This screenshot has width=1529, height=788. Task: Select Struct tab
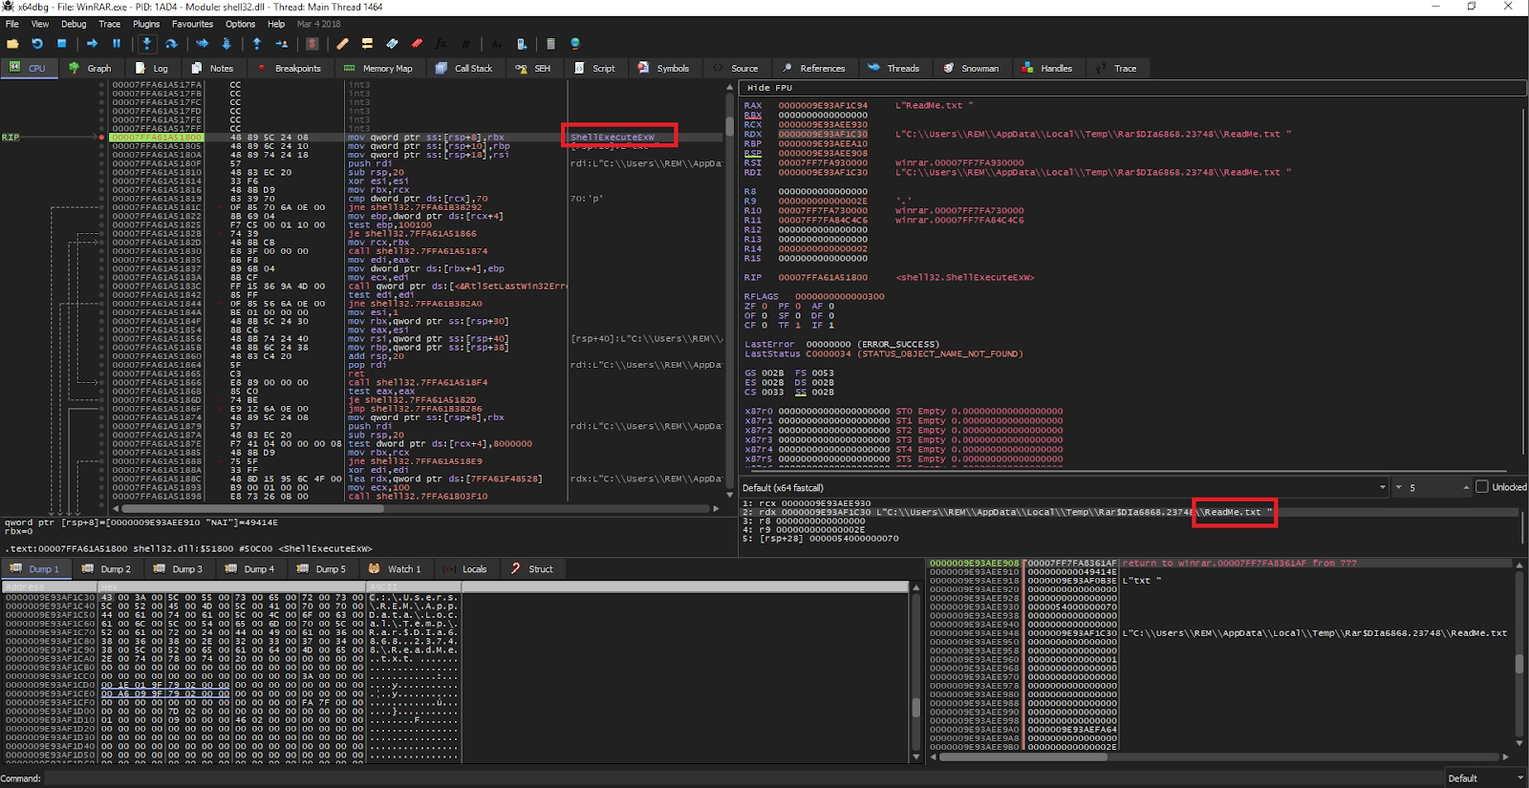coord(532,569)
